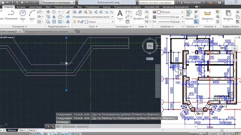
Task: Switch to Индивидуальный жилой дом_эконом drawing tab
Action: (x=47, y=31)
